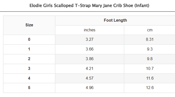The width and height of the screenshot is (175, 97).
Task: Select the Size column header
Action: [29, 25]
